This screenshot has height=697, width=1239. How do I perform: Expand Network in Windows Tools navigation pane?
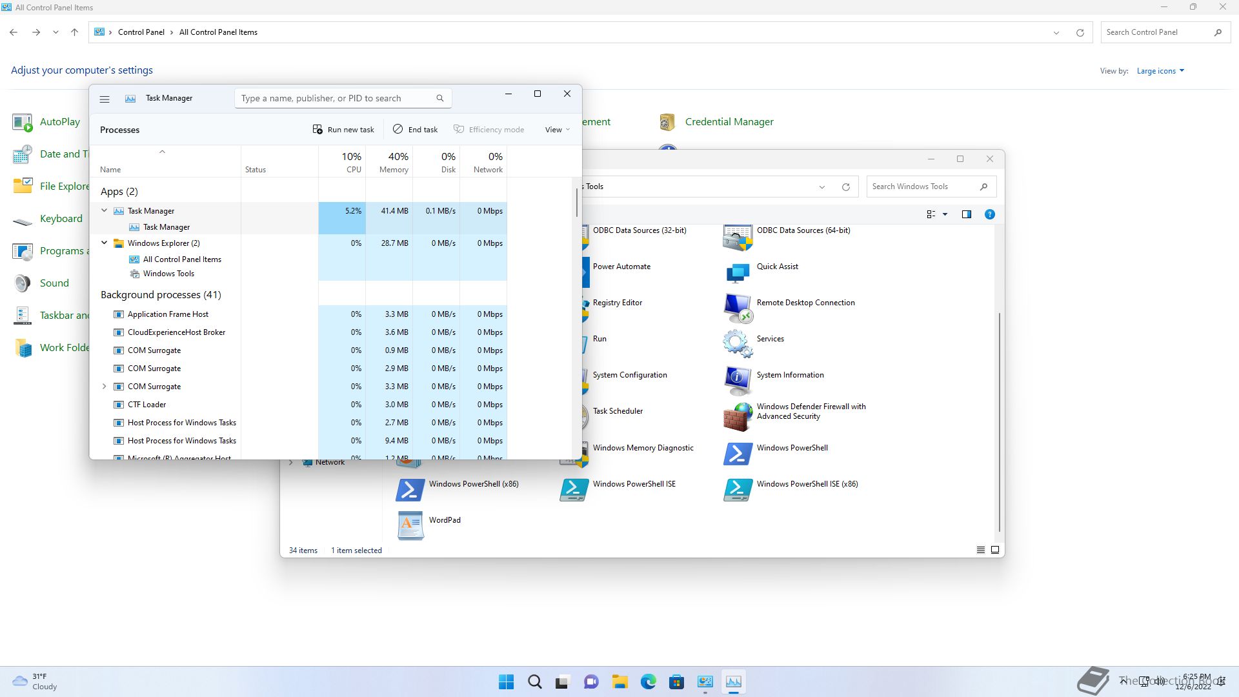click(291, 462)
